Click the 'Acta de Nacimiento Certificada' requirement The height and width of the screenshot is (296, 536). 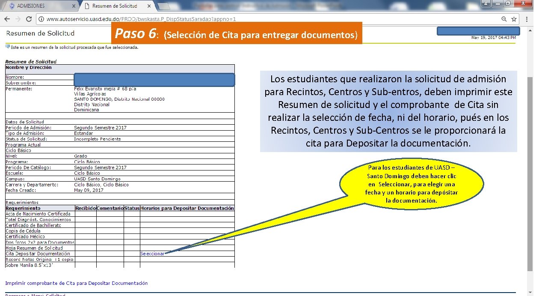(38, 214)
